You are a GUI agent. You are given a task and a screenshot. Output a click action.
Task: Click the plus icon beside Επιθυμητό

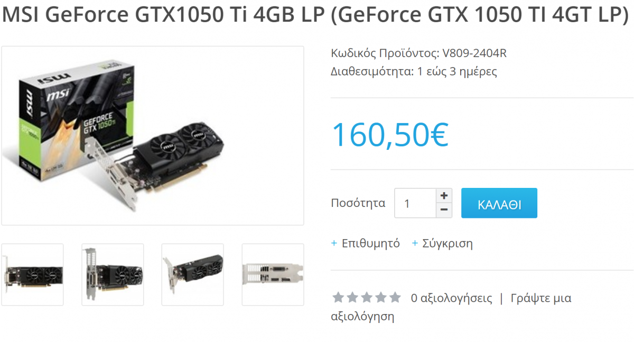[x=334, y=243]
